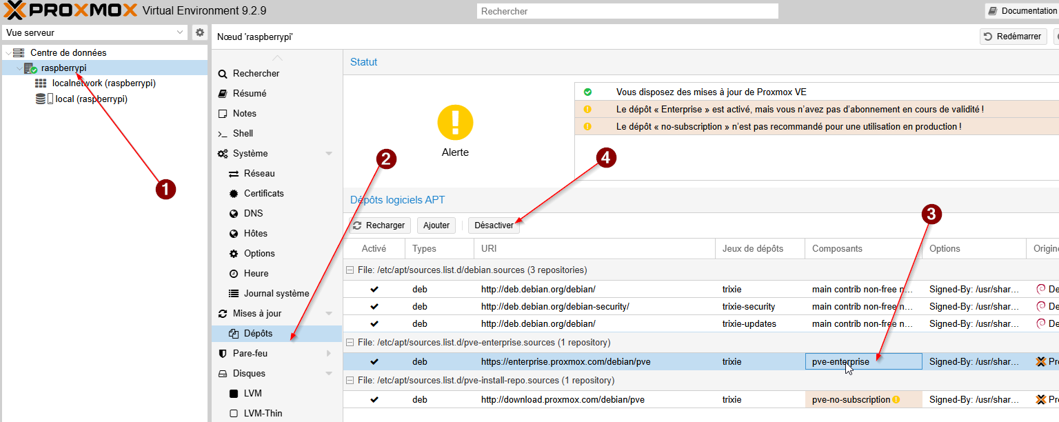The image size is (1059, 422).
Task: Collapse the Centre de données tree
Action: [x=8, y=53]
